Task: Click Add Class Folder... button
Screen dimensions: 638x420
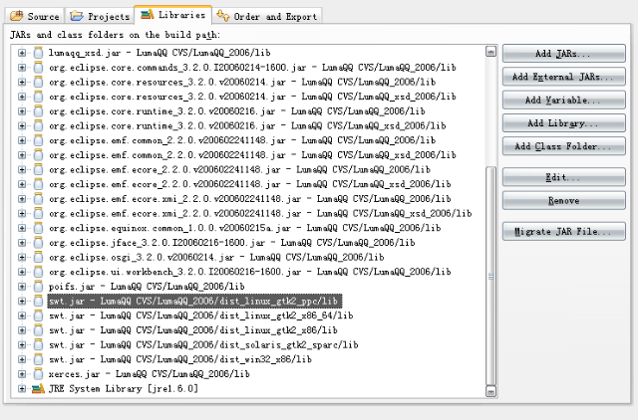Action: pyautogui.click(x=563, y=146)
